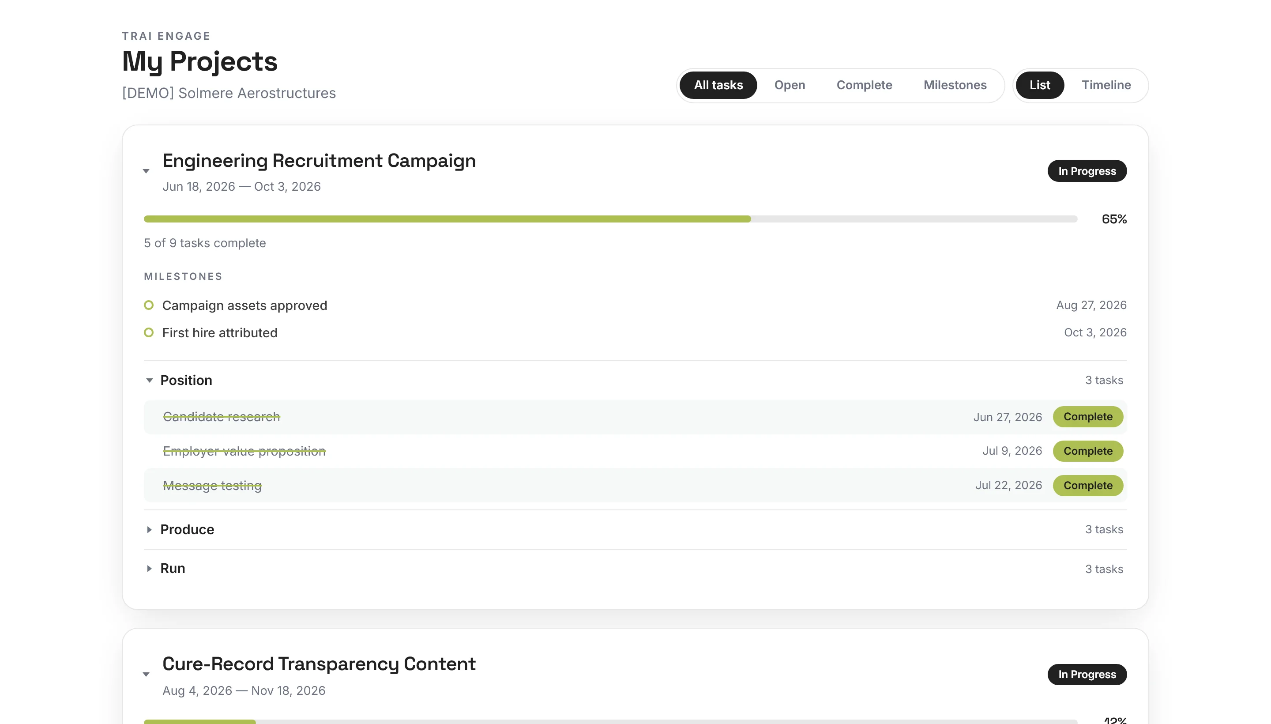
Task: Click the First hire attributed milestone text
Action: 220,333
